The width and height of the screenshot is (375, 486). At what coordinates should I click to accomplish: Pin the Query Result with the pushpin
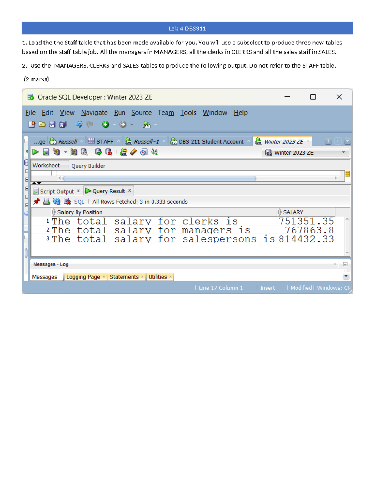pos(36,202)
